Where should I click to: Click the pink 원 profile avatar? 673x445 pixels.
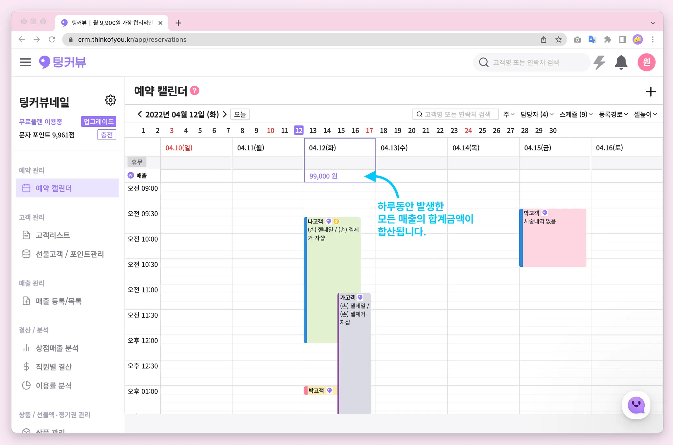coord(646,62)
